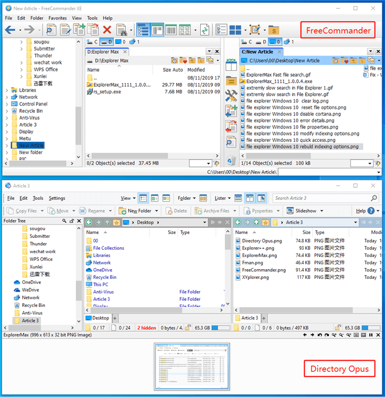Open the path dropdown in Article 3 pane
This screenshot has height=397, width=385.
pyautogui.click(x=356, y=222)
